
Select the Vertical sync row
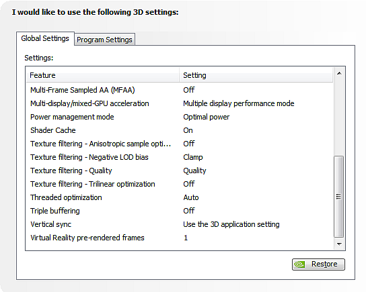[x=180, y=224]
